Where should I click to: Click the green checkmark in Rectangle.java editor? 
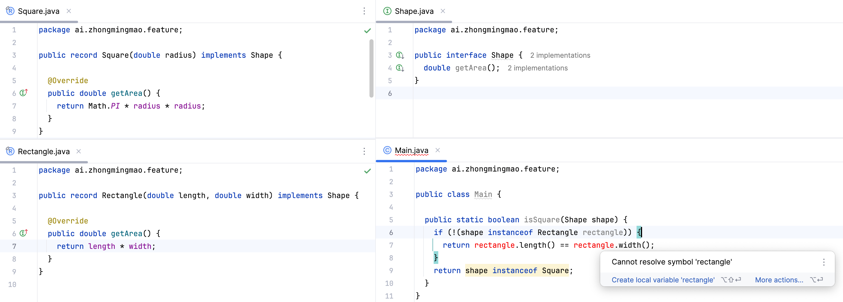pyautogui.click(x=367, y=171)
